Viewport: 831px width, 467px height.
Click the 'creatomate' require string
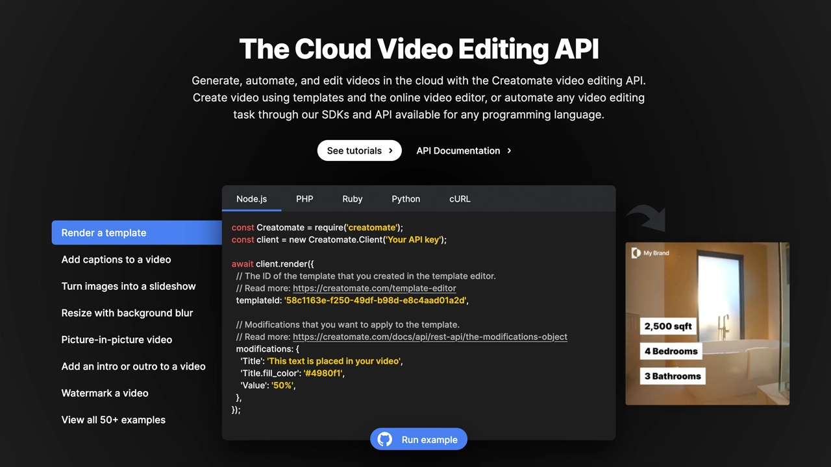[x=372, y=228]
